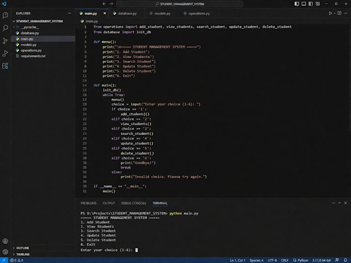The height and width of the screenshot is (263, 351).
Task: Toggle the bottom panel layout icon
Action: (304, 4)
